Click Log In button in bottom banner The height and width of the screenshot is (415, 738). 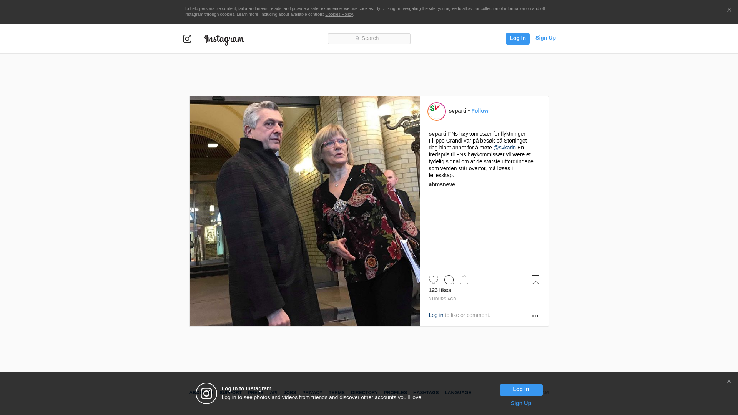[521, 390]
